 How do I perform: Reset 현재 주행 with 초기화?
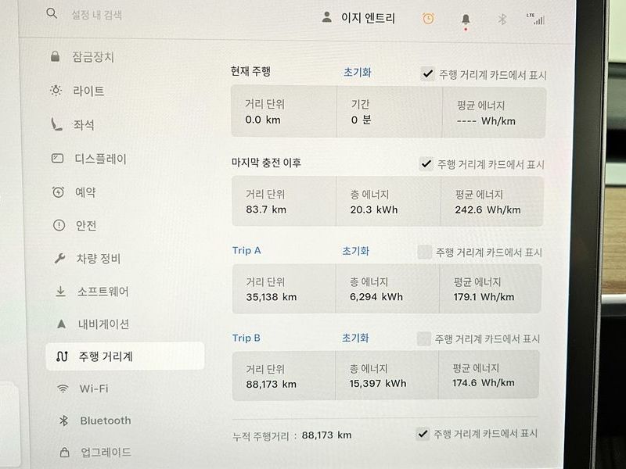tap(357, 73)
